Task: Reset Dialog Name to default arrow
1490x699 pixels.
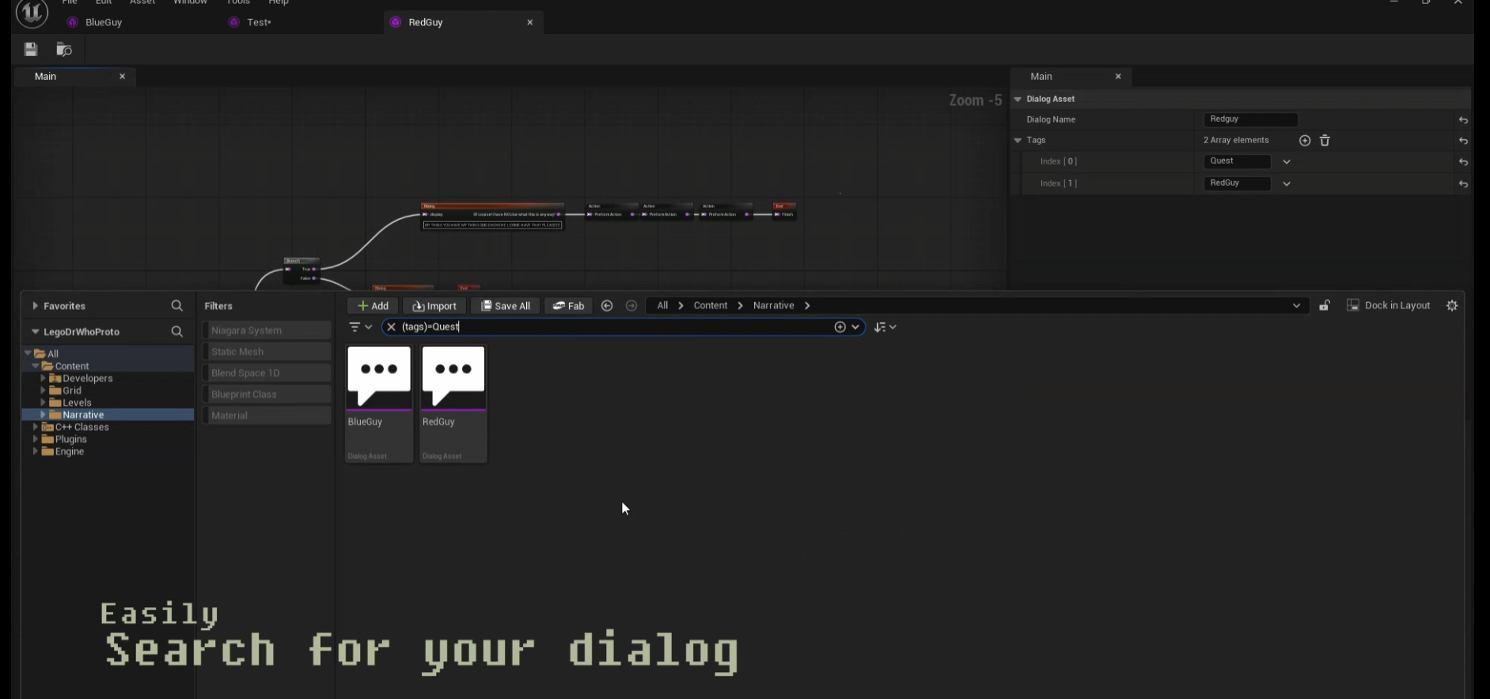Action: (1463, 120)
